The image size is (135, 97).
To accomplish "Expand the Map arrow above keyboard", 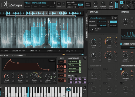I will click(x=85, y=87).
